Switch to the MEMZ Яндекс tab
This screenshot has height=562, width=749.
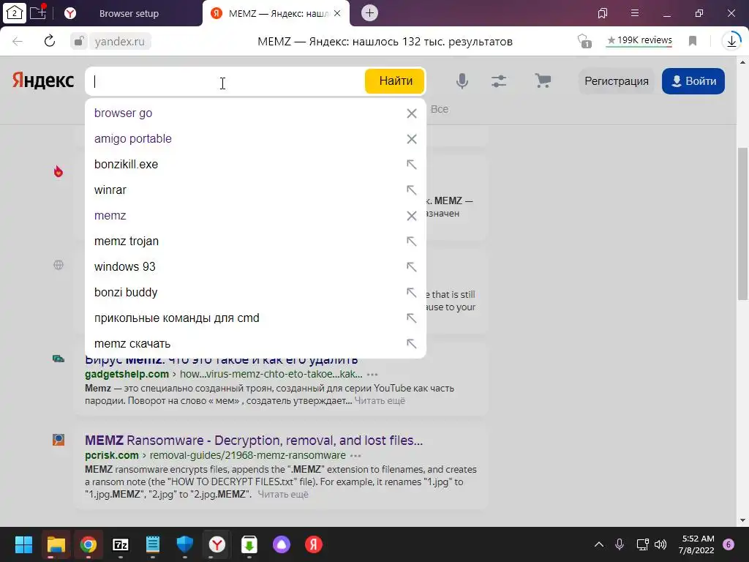pyautogui.click(x=276, y=13)
